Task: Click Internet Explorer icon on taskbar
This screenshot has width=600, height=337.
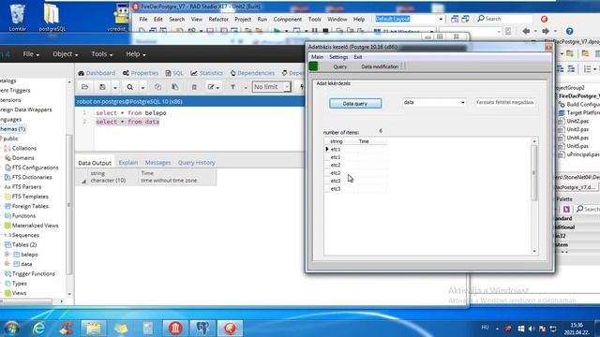Action: click(x=38, y=329)
